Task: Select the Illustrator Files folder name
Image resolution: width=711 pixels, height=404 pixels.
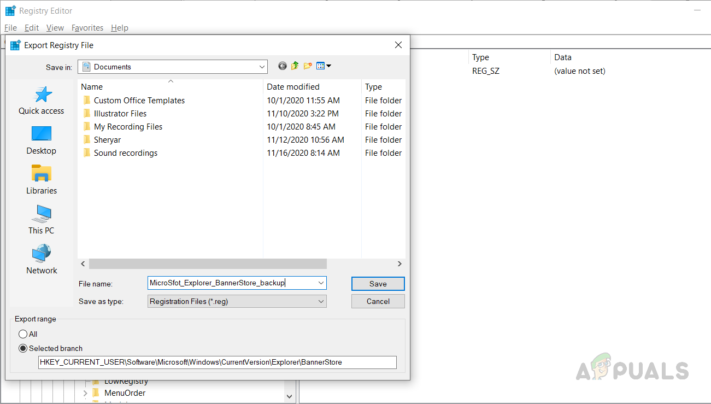Action: point(120,114)
